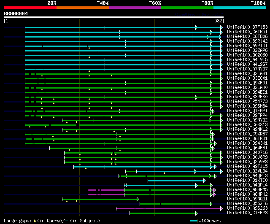Click the cyan end arrow of Q1KTI0

(x=204, y=181)
